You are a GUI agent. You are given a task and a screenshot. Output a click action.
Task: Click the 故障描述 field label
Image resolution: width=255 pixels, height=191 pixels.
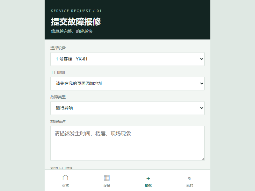[x=58, y=122]
